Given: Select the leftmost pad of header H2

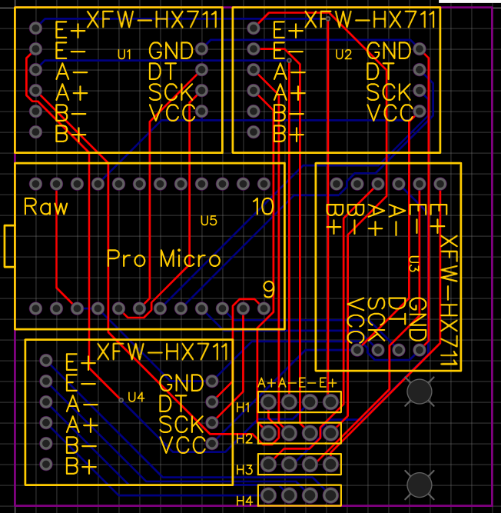Looking at the screenshot, I should point(269,433).
